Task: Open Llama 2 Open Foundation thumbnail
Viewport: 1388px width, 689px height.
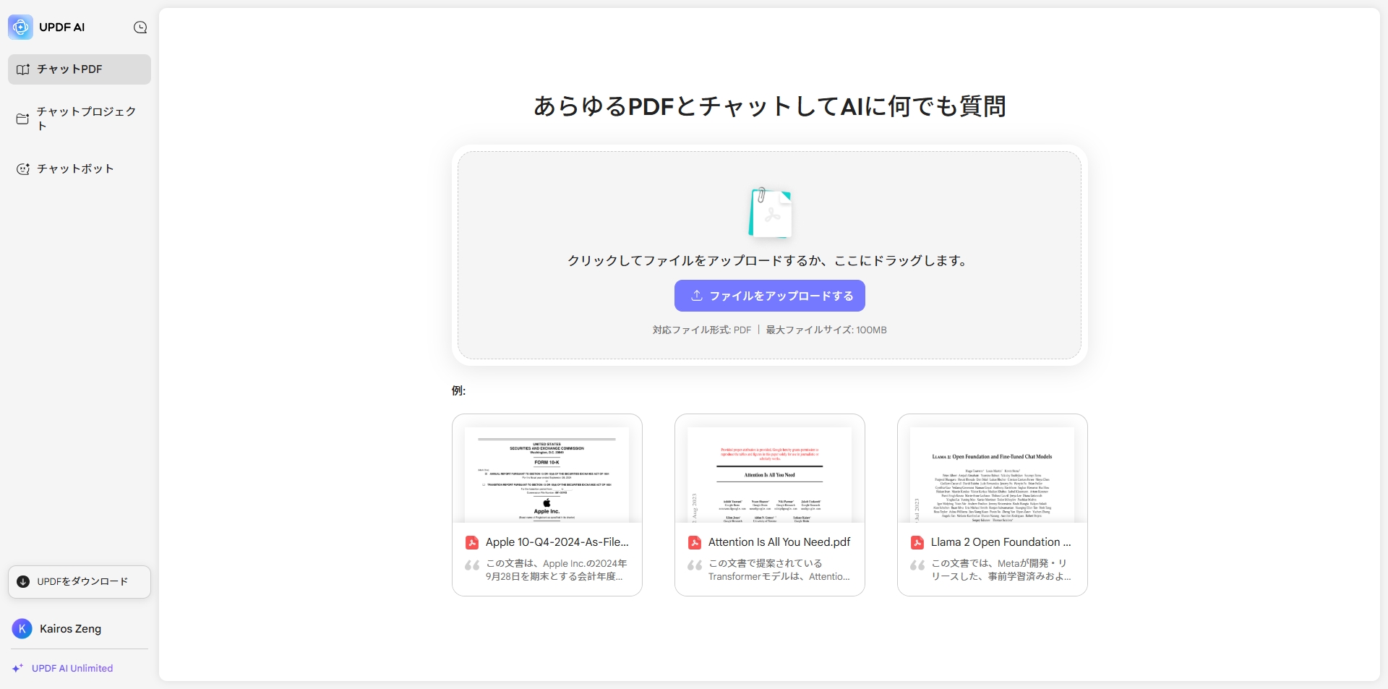Action: click(x=993, y=474)
